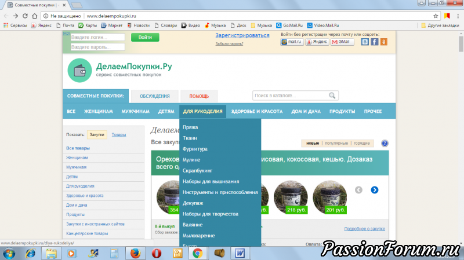
Task: Click the browser back arrow
Action: (6, 16)
